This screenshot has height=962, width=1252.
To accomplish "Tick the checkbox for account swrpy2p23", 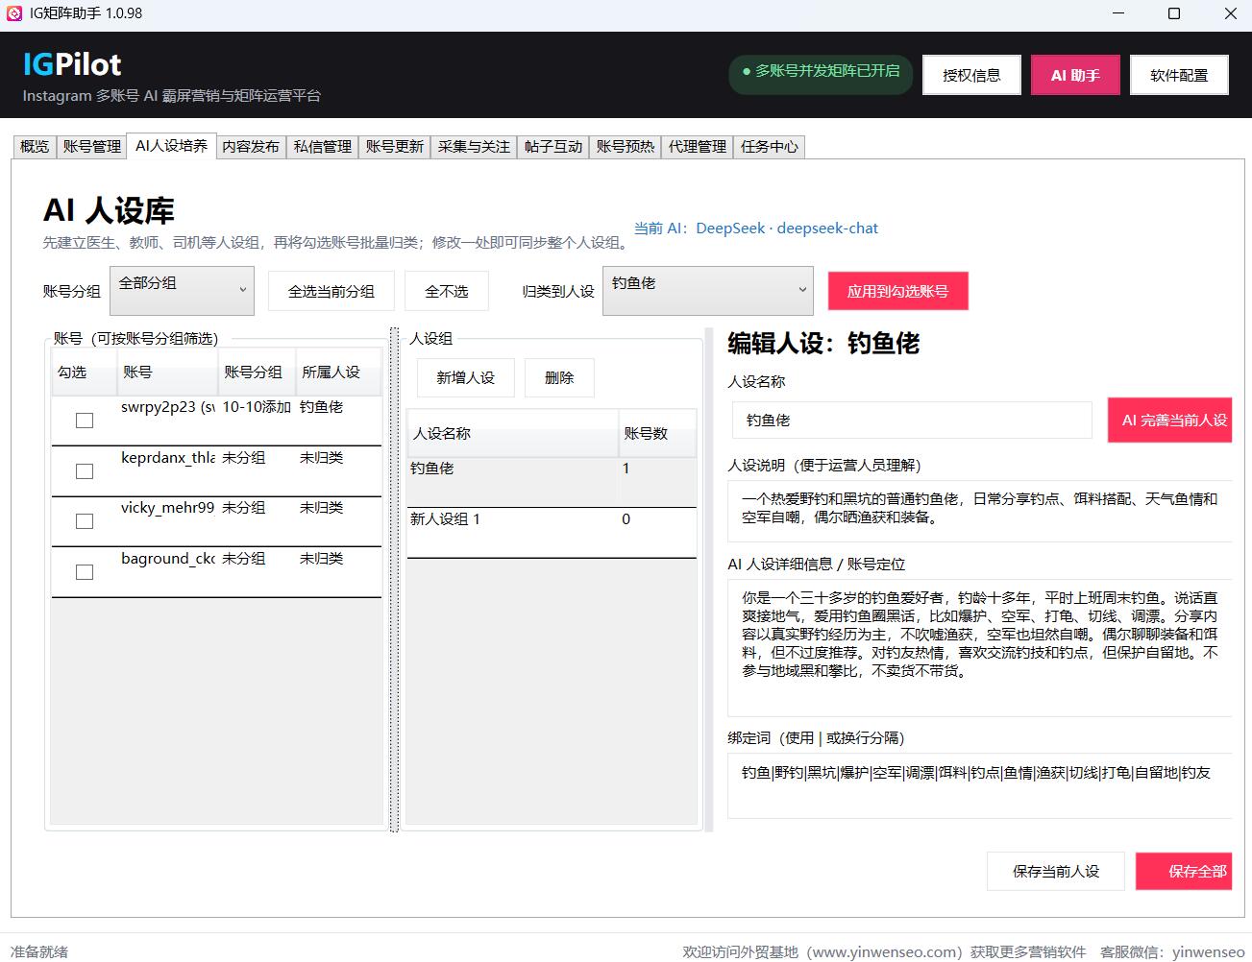I will (85, 421).
